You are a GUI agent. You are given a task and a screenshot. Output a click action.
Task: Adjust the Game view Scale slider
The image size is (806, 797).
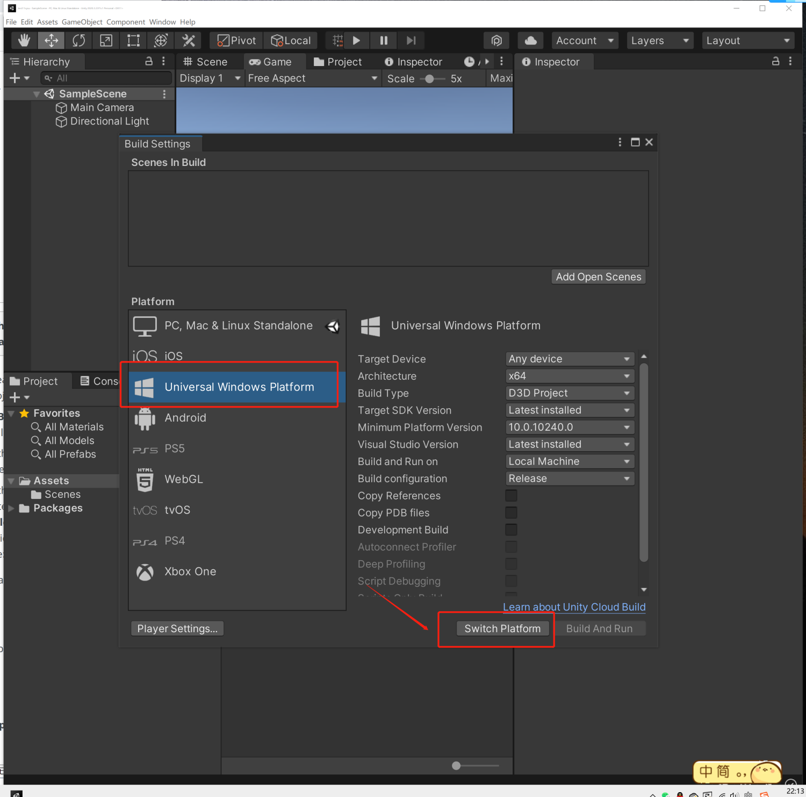tap(432, 79)
